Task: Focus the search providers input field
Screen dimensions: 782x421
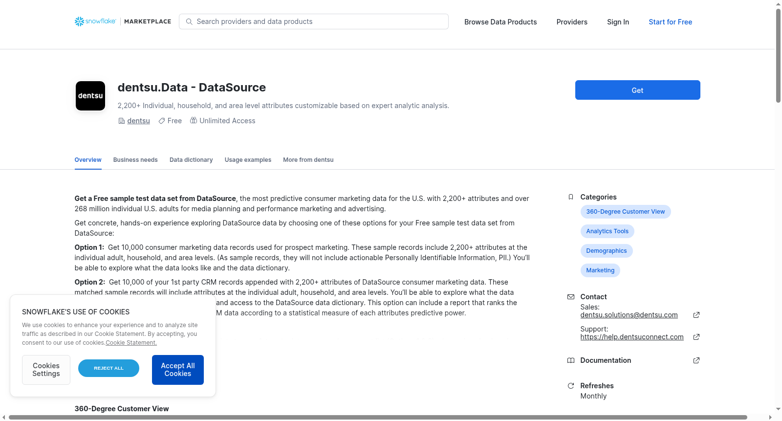Action: 314,22
